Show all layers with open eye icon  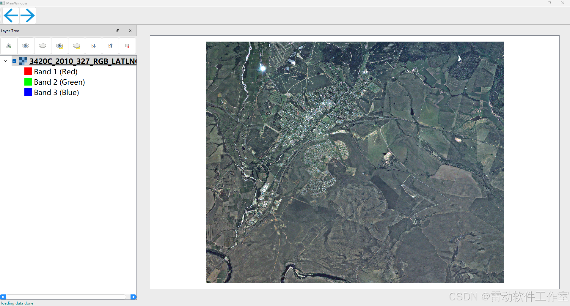26,46
